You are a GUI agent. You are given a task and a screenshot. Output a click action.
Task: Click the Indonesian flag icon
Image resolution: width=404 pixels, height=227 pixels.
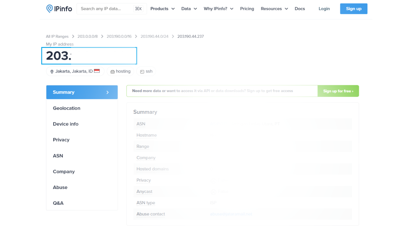coord(97,71)
